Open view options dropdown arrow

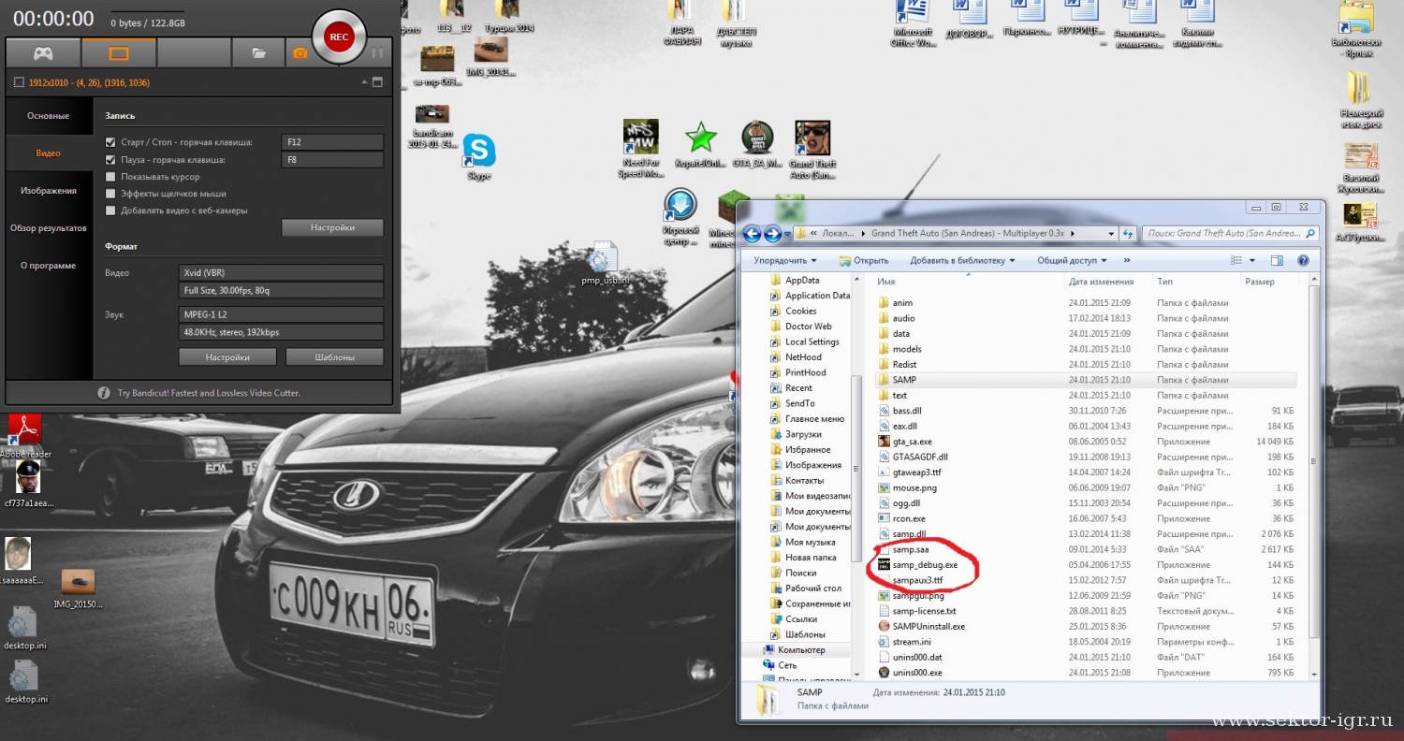(1252, 260)
